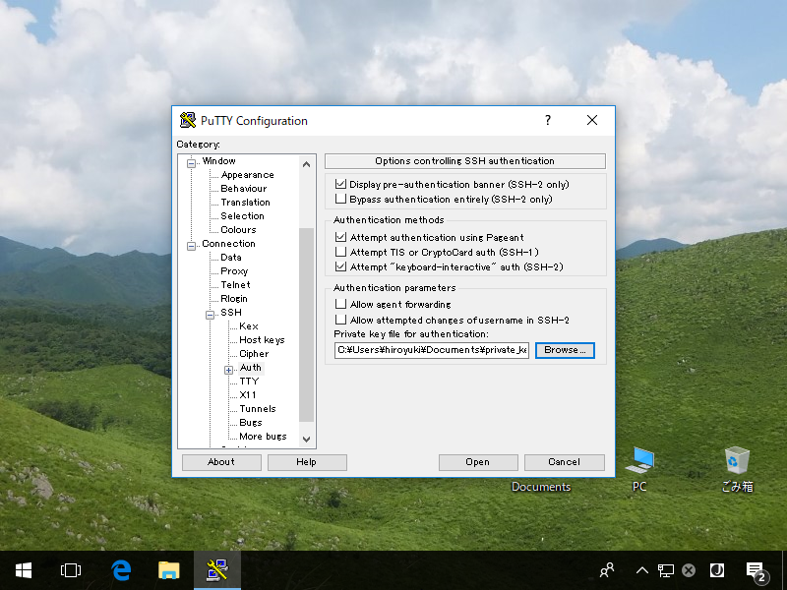Enable Bypass authentication entirely (SSH-2 only)
Screen dimensions: 787x590
[341, 197]
